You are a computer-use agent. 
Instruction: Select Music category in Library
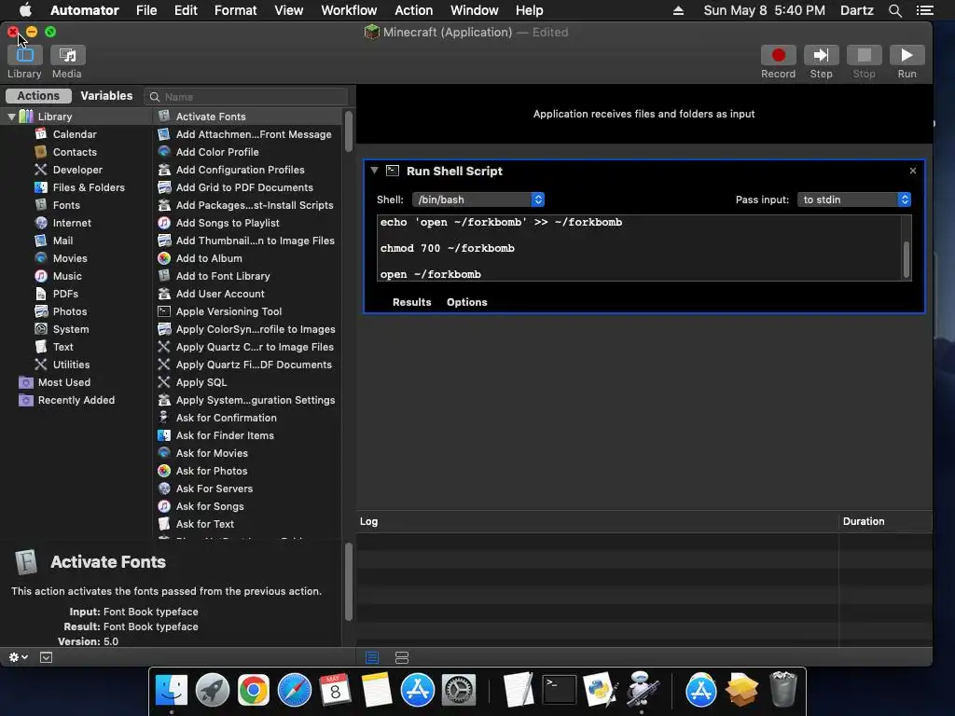pyautogui.click(x=67, y=276)
